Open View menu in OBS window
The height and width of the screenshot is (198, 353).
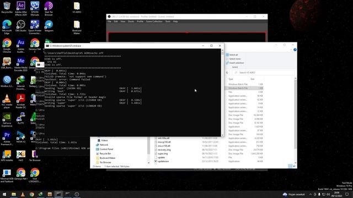pyautogui.click(x=122, y=21)
